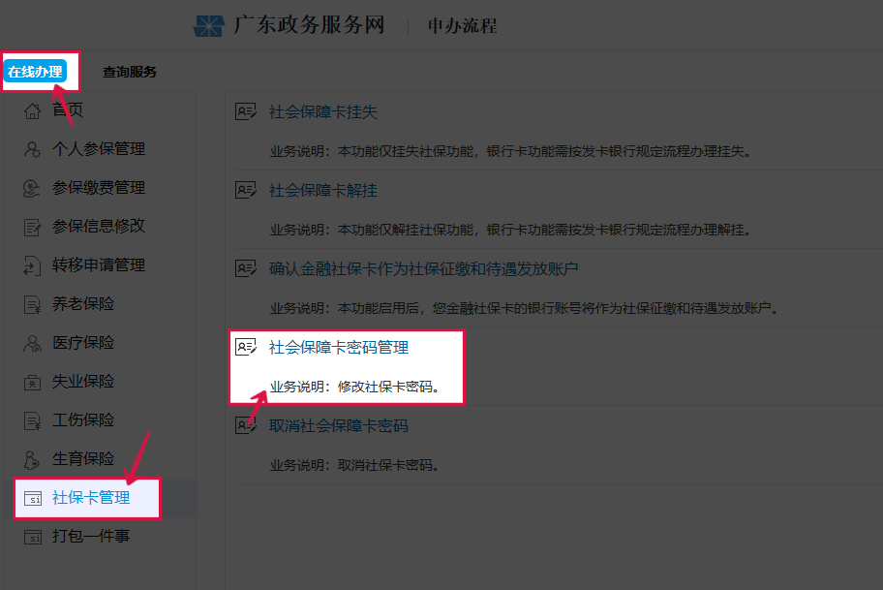Click the doctor icon for 医疗保险
The width and height of the screenshot is (883, 590).
pos(32,343)
